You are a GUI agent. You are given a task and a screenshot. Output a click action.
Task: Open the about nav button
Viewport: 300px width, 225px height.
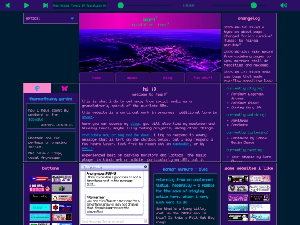132,78
